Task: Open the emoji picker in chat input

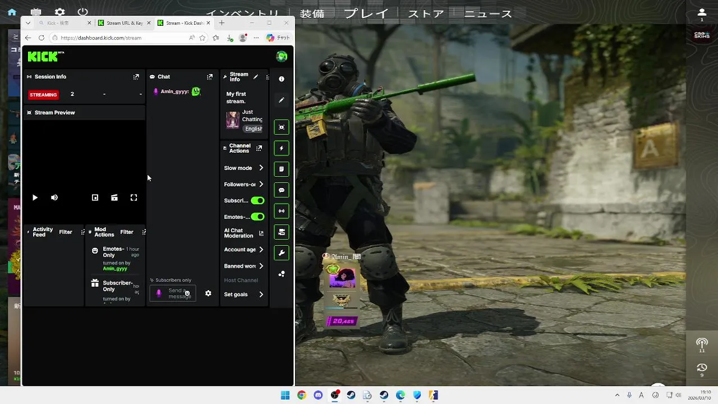Action: tap(187, 293)
